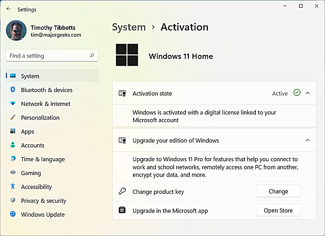
Task: Click the Accessibility figure icon
Action: point(13,186)
